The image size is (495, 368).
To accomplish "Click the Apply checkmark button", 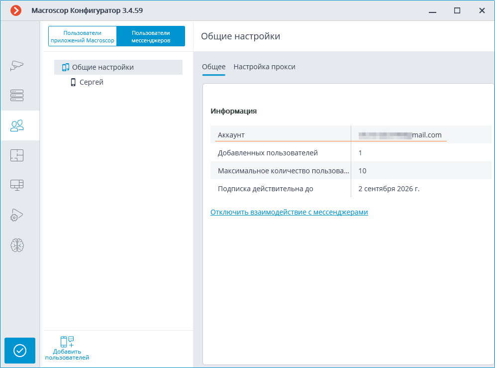I will (x=20, y=351).
